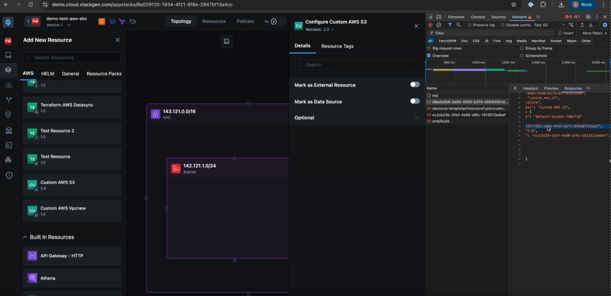Click the save icon on topology canvas

(x=226, y=41)
